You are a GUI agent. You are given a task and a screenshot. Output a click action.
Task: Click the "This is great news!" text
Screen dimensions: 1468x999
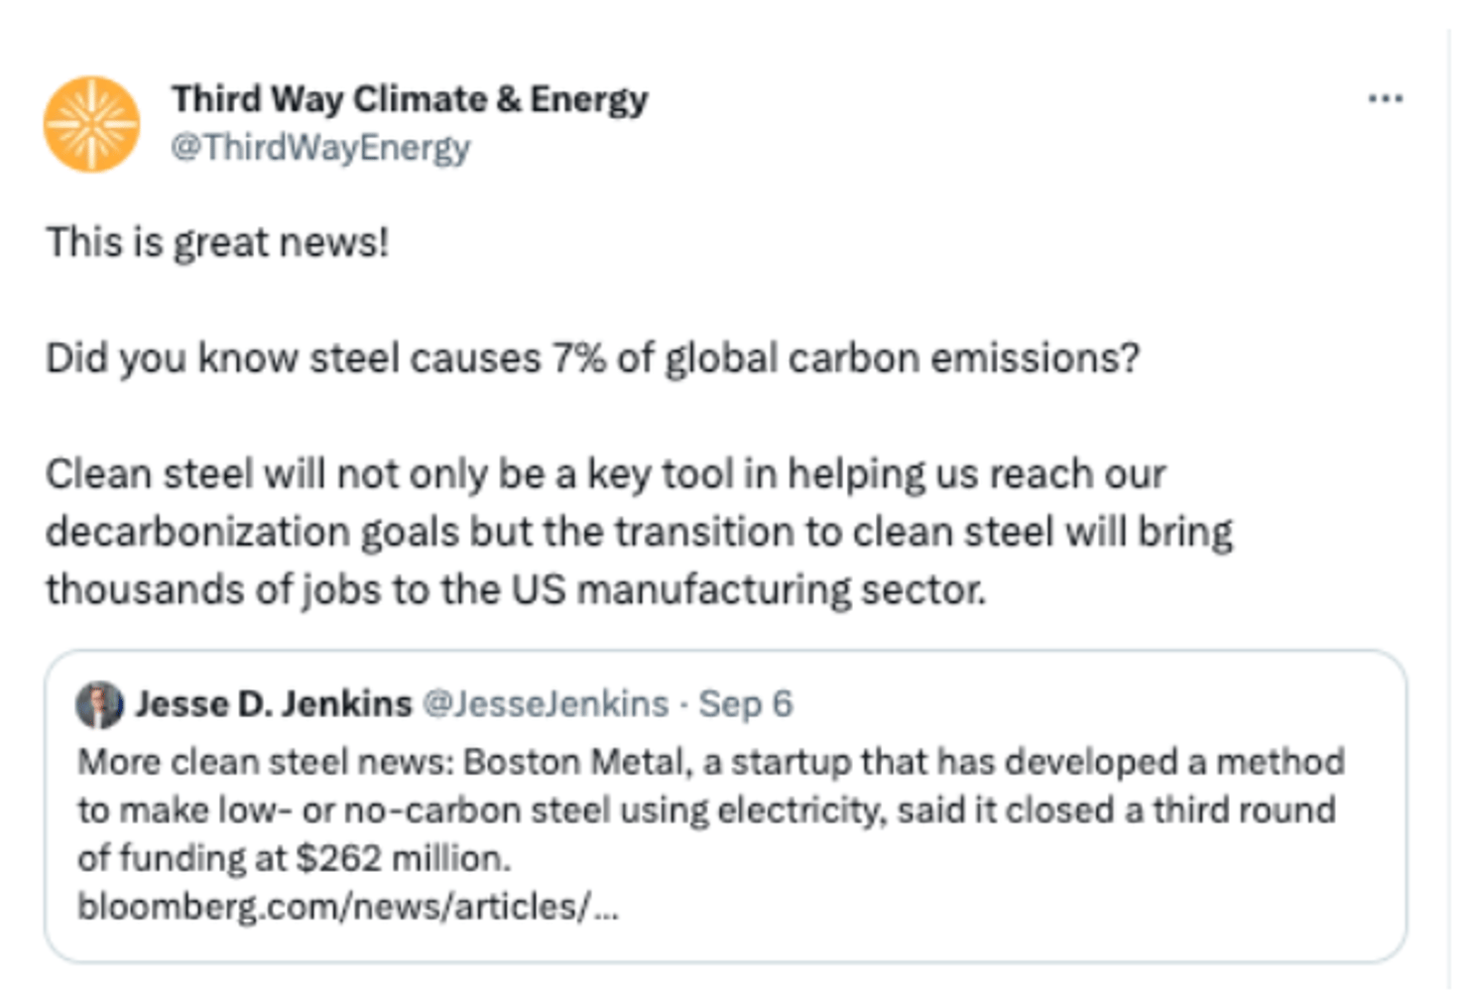pos(217,243)
